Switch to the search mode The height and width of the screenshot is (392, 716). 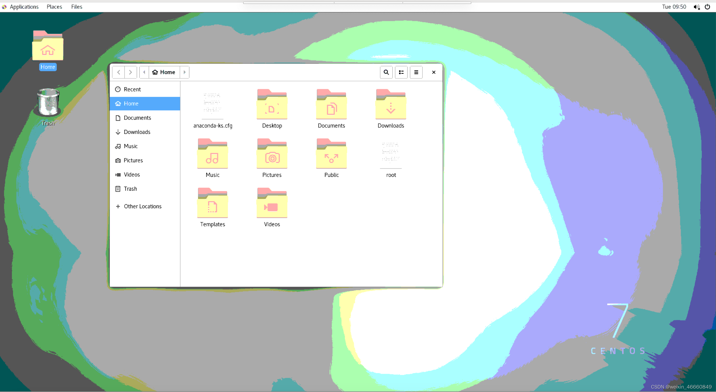(386, 72)
